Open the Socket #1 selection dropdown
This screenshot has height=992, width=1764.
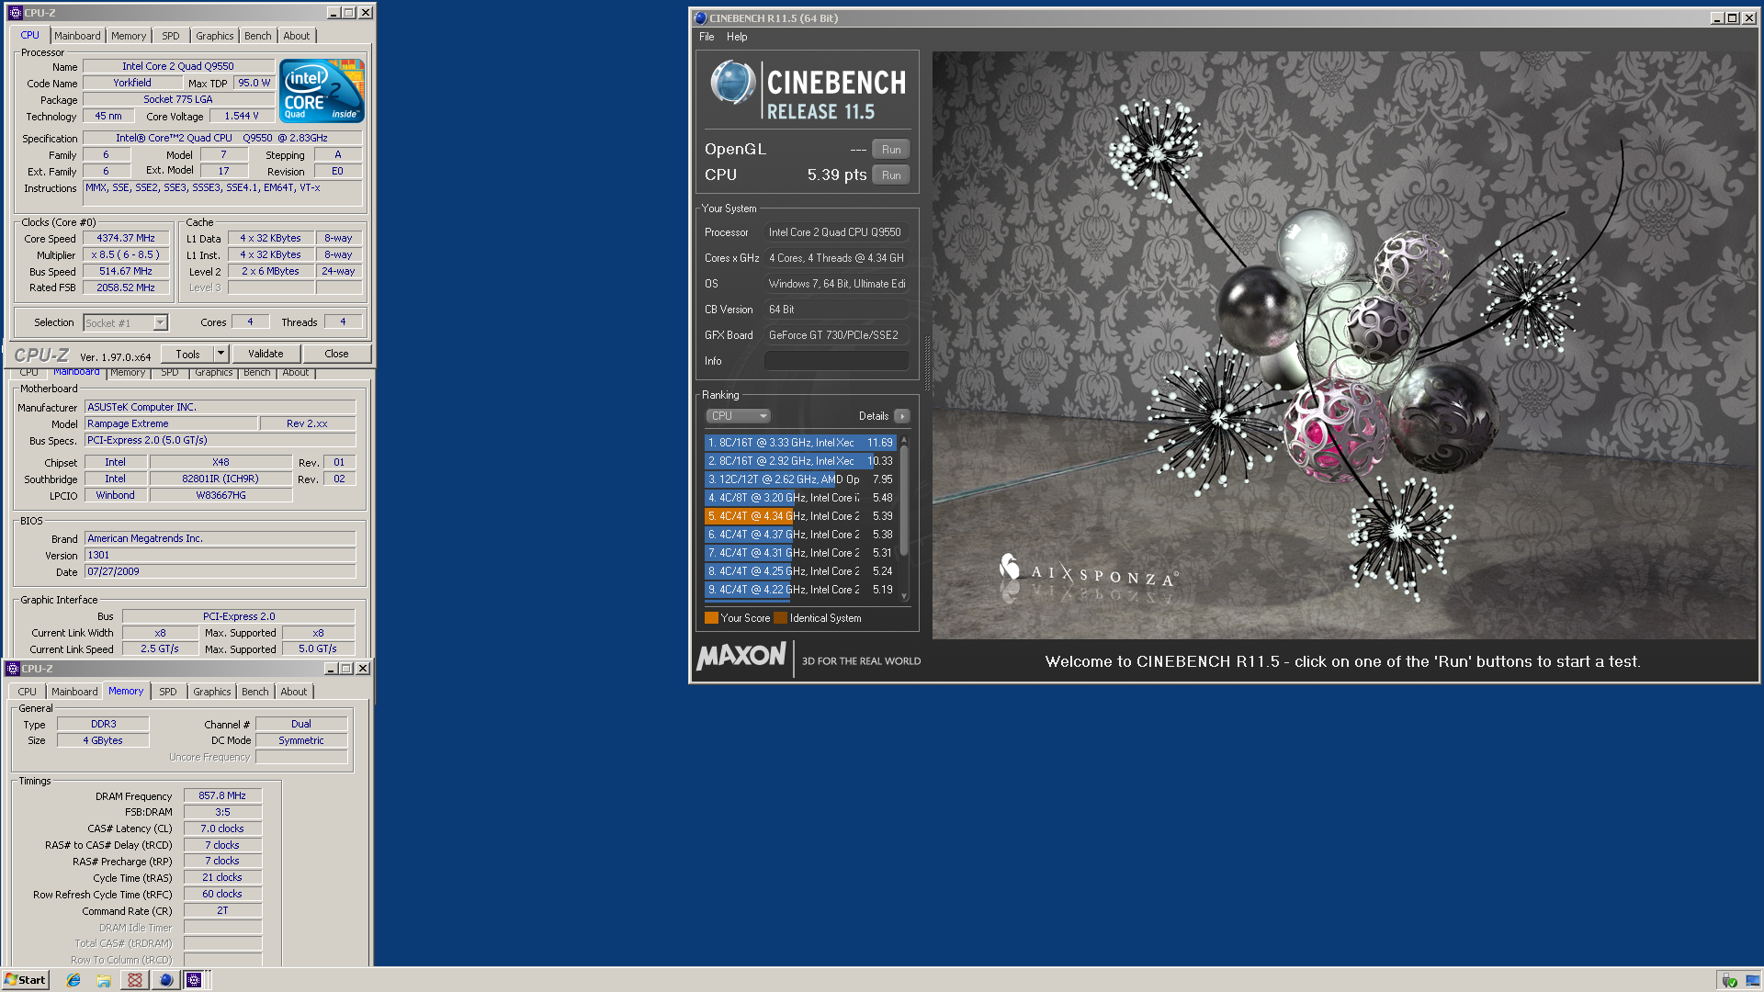(x=161, y=322)
